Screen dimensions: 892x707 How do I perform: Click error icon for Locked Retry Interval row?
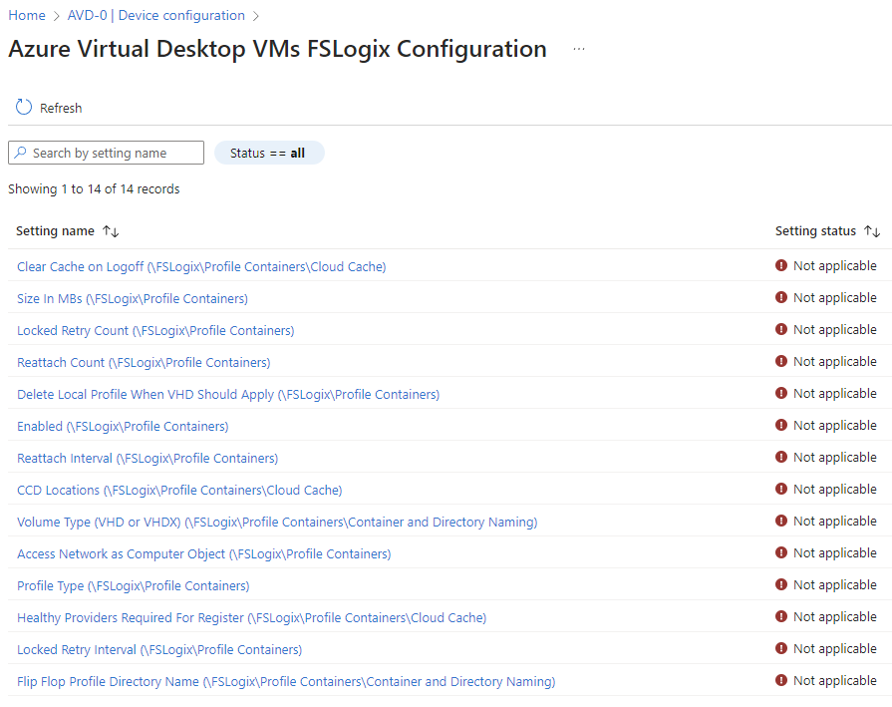[x=781, y=648]
